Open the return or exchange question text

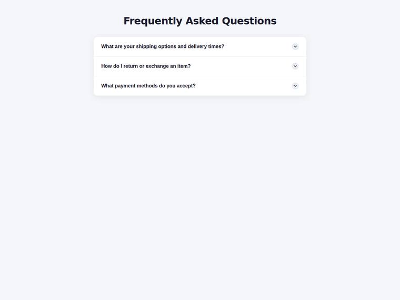coord(146,66)
